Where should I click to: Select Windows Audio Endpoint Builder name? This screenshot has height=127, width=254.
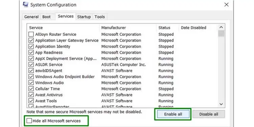(65, 77)
